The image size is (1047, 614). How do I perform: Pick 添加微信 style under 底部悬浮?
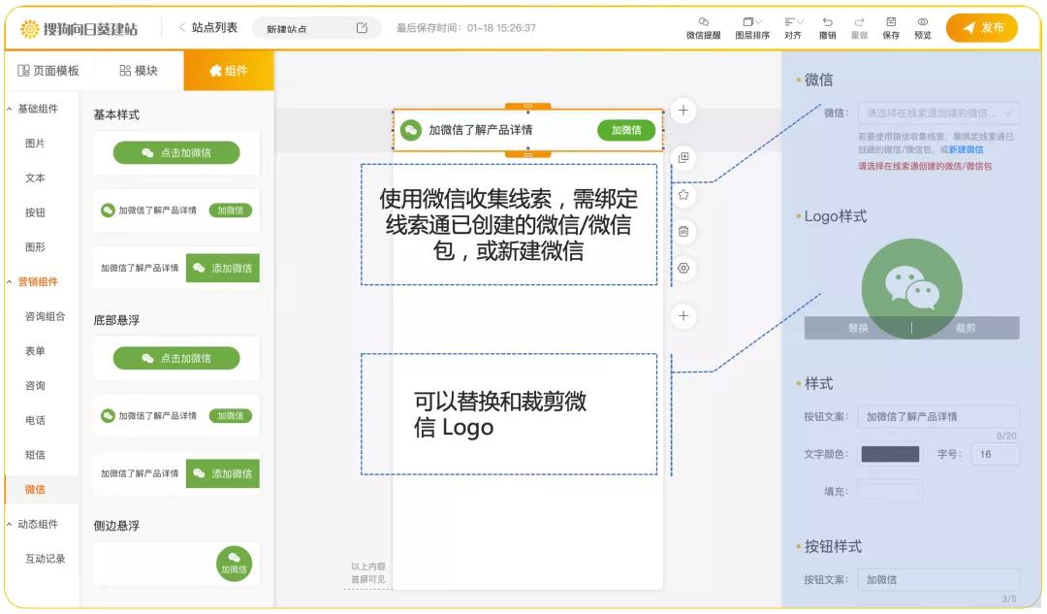(x=176, y=473)
